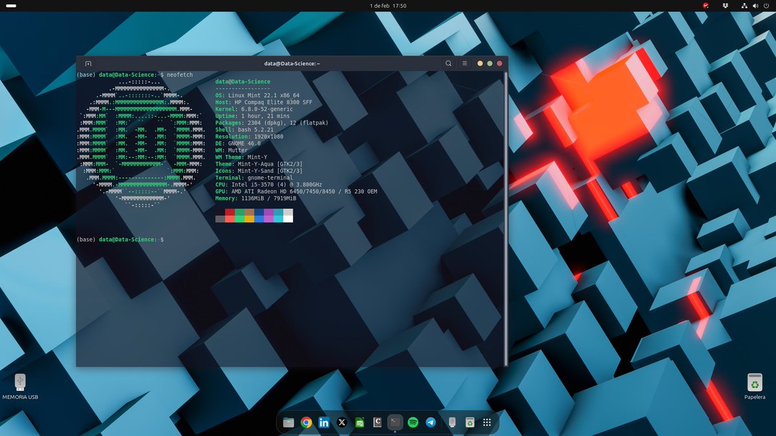Click the Show Applications grid button
Viewport: 776px width, 436px height.
click(486, 422)
